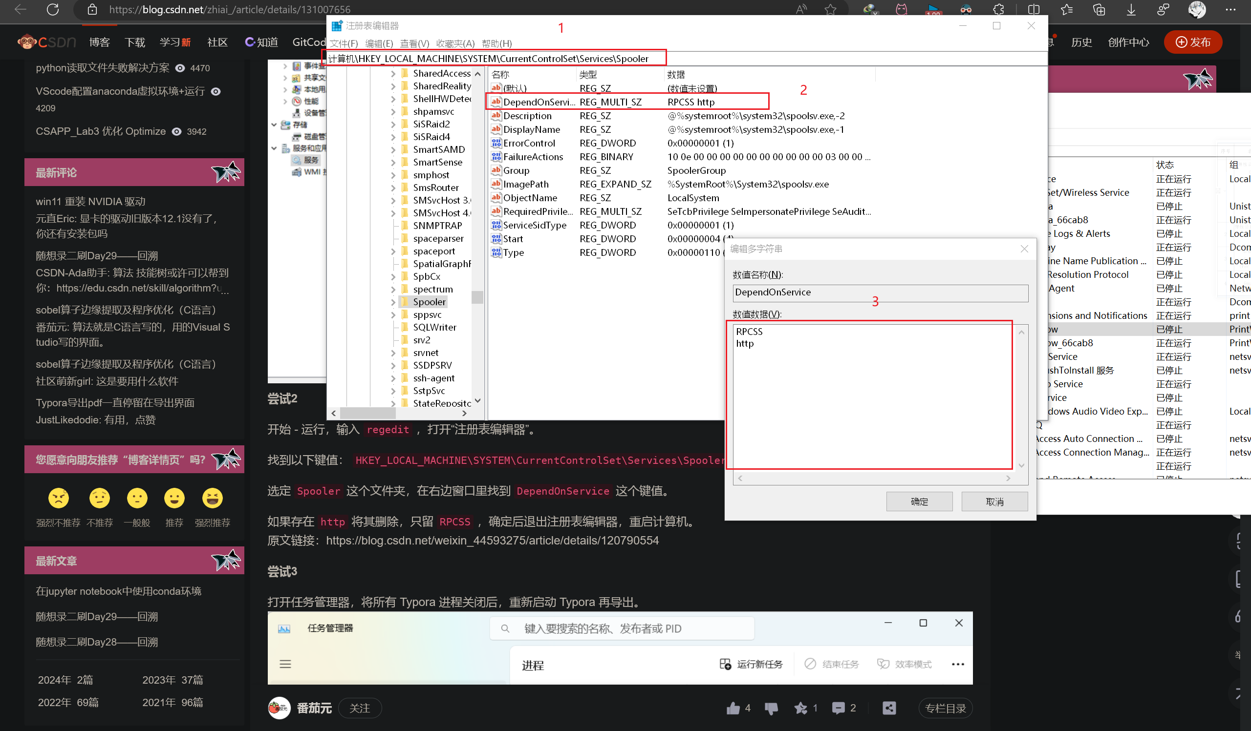Click the 社区 navigation item
This screenshot has height=731, width=1251.
pyautogui.click(x=217, y=42)
